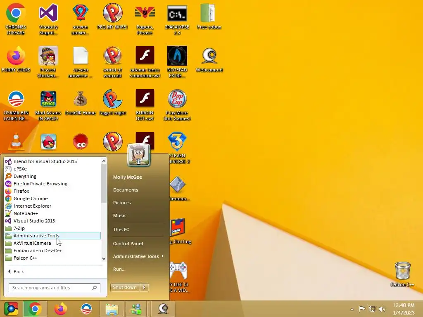Click the Shut down button

tap(125, 287)
